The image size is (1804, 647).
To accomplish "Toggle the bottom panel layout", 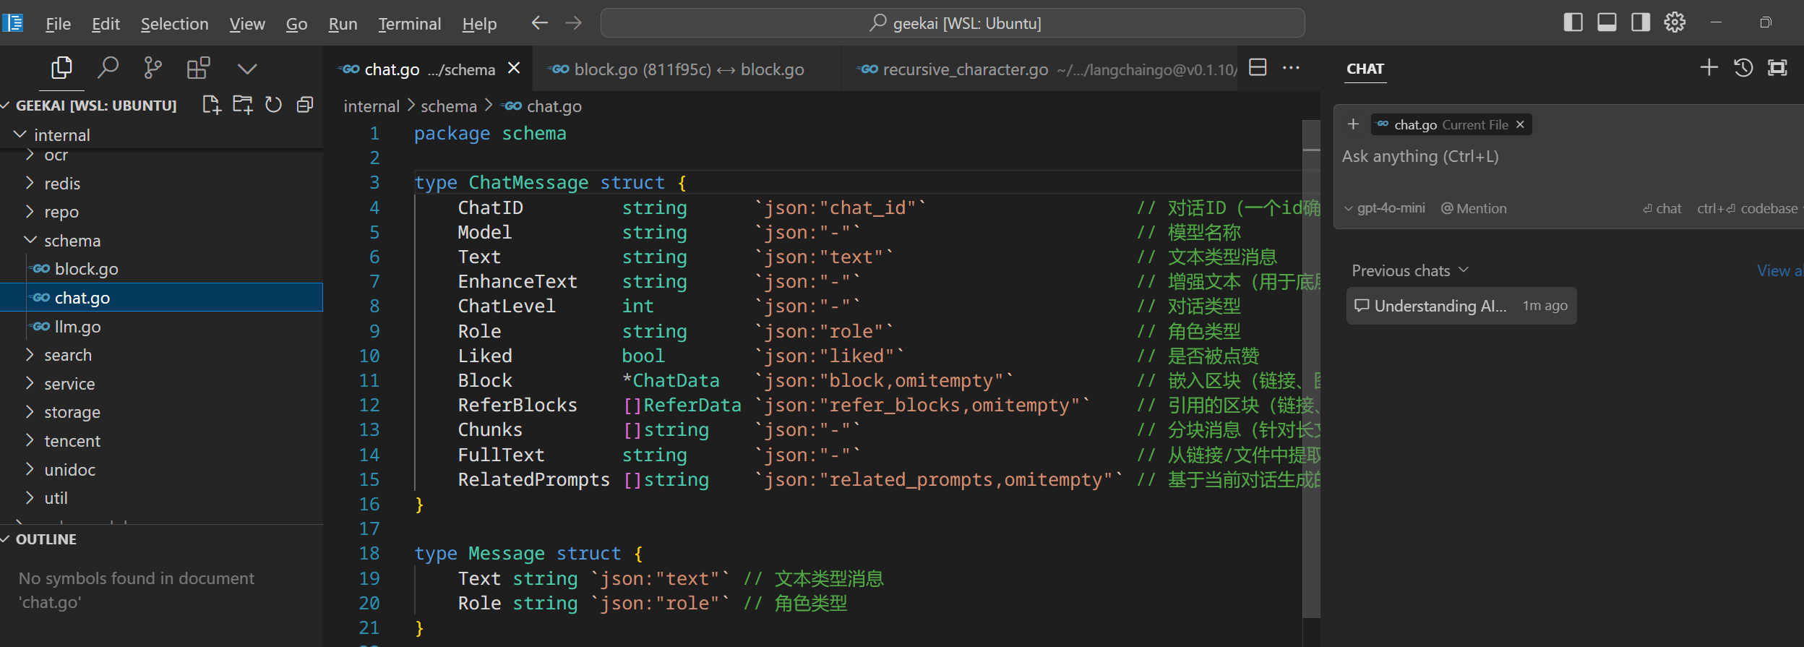I will point(1607,22).
